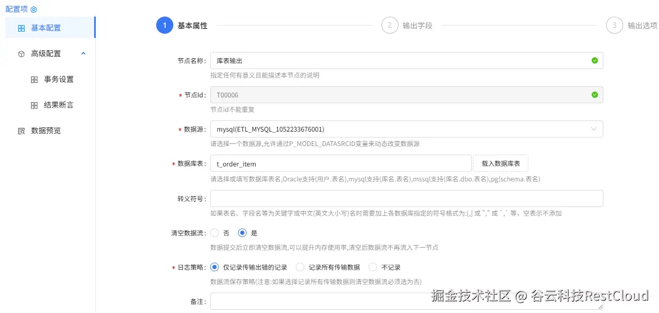Click step 1 circle 基本属性
The width and height of the screenshot is (659, 313).
click(165, 25)
